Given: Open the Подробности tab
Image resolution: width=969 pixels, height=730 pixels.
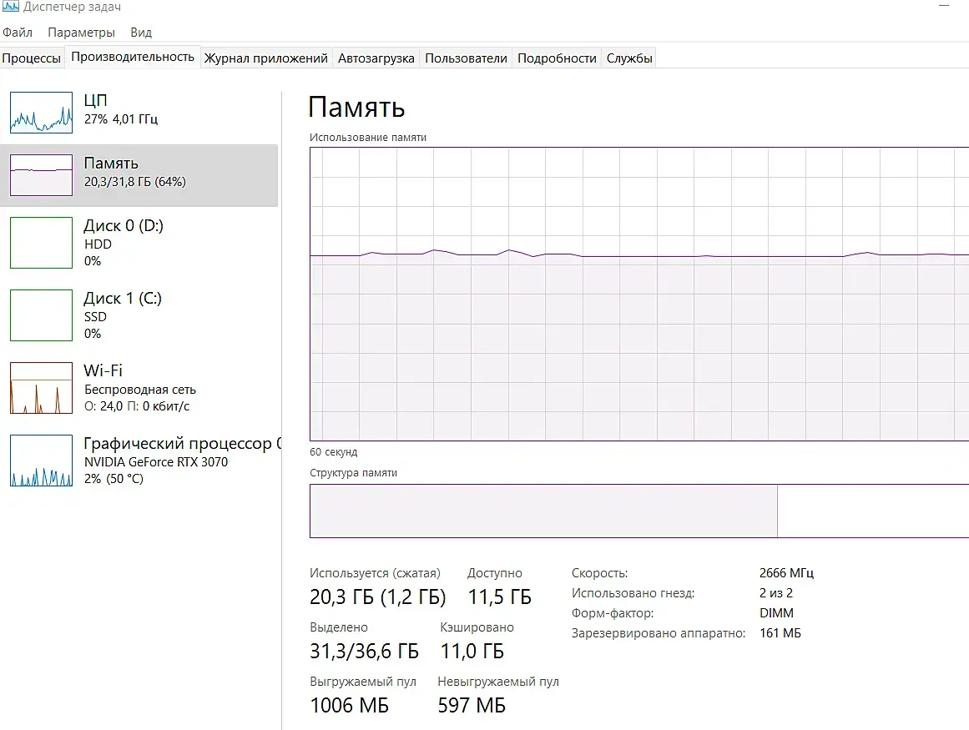Looking at the screenshot, I should [557, 58].
